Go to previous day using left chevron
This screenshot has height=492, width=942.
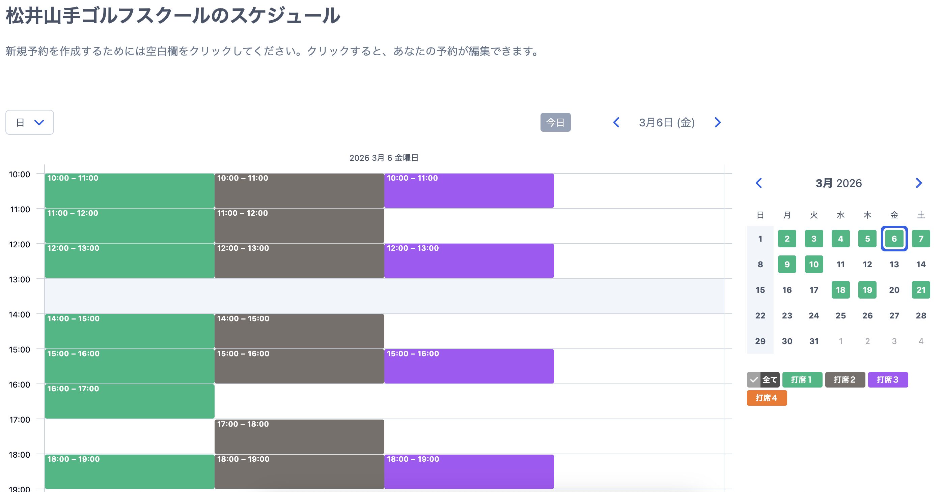click(616, 122)
